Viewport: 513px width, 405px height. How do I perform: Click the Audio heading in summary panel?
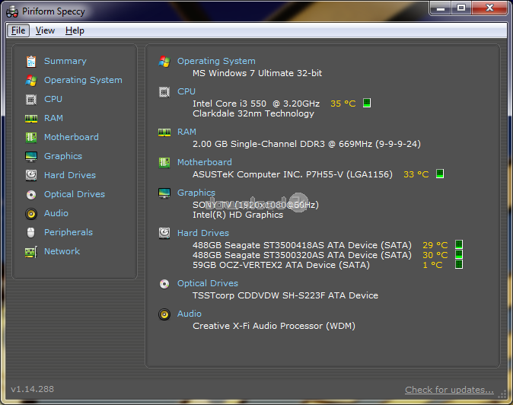190,314
